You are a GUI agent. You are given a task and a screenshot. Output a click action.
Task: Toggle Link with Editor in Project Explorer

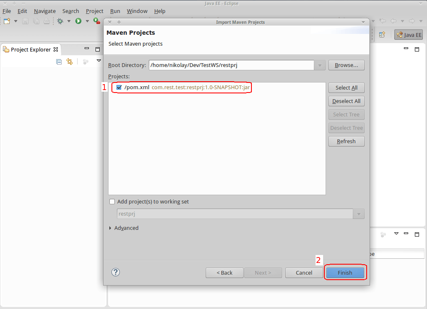[70, 62]
